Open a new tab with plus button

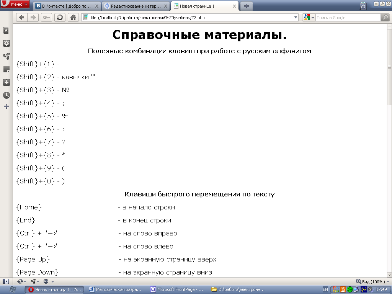pyautogui.click(x=247, y=6)
